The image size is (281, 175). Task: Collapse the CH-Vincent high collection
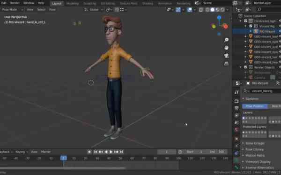click(241, 21)
